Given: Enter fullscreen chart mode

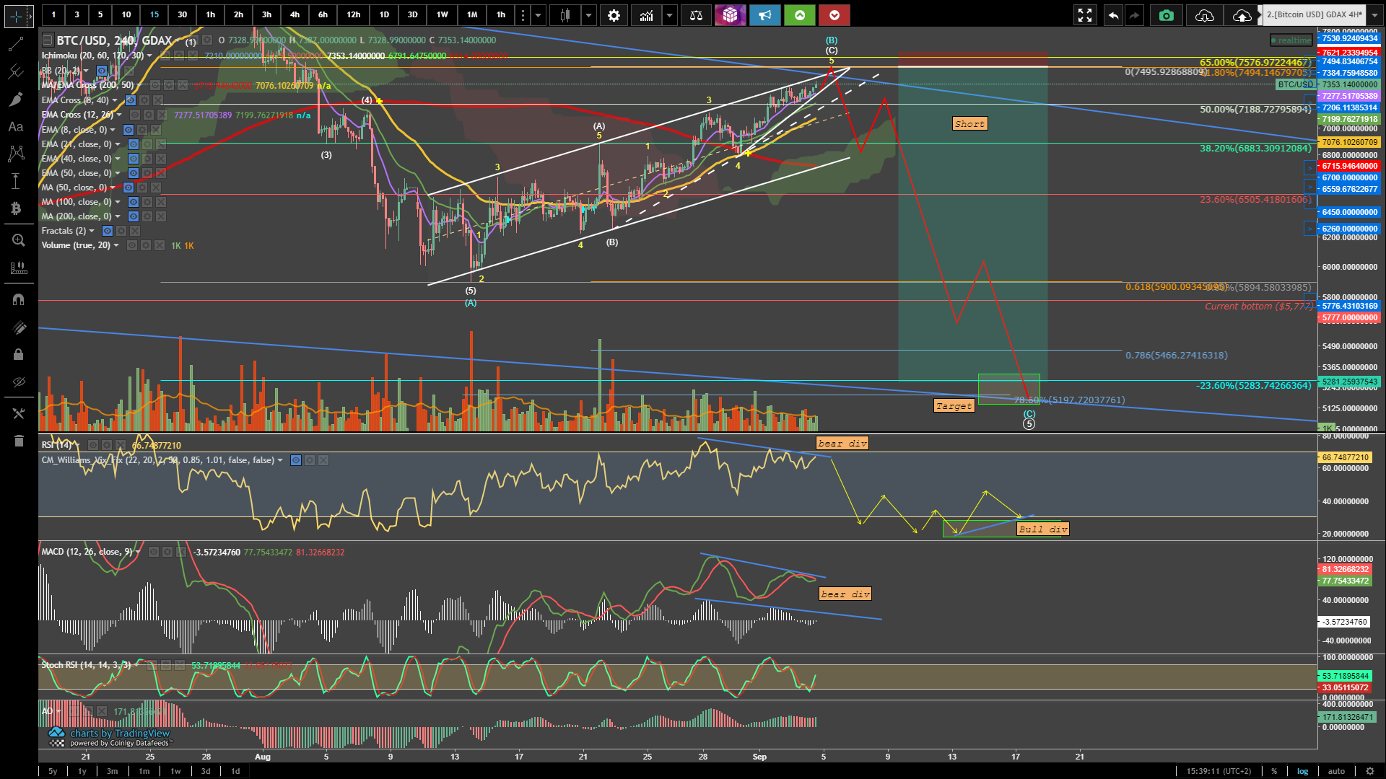Looking at the screenshot, I should (1084, 15).
